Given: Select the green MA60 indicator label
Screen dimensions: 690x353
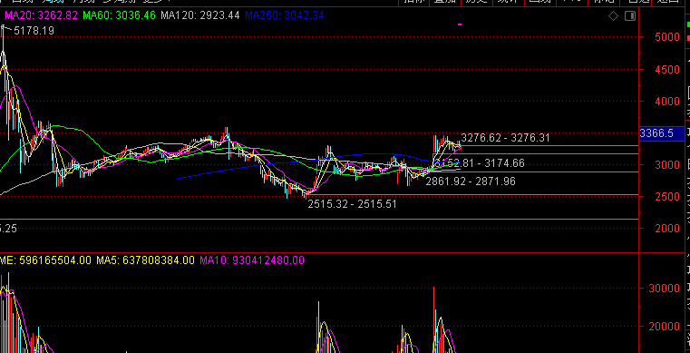Looking at the screenshot, I should (x=120, y=15).
